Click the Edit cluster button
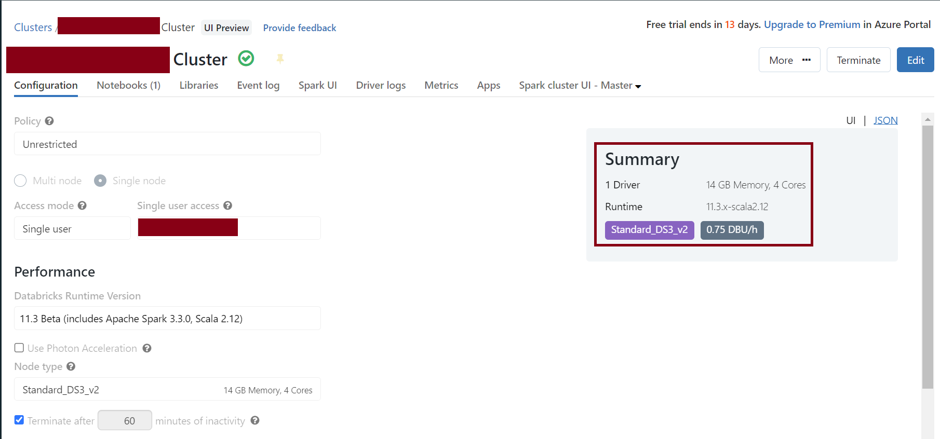 coord(915,60)
